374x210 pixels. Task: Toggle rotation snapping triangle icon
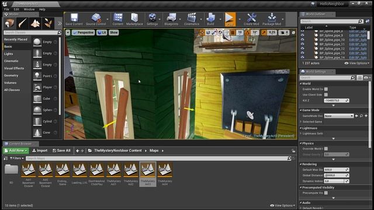247,33
